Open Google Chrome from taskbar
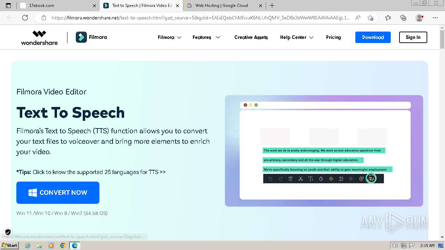The height and width of the screenshot is (250, 445). [63, 245]
